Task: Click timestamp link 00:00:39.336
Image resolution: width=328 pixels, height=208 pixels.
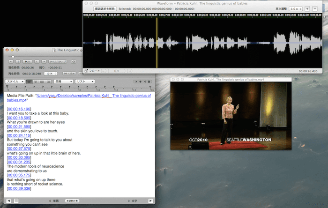Action: (19, 189)
